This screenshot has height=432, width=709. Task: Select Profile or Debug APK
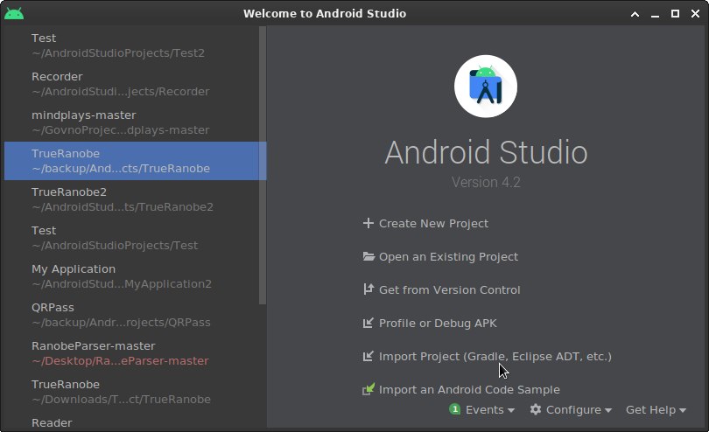coord(438,323)
